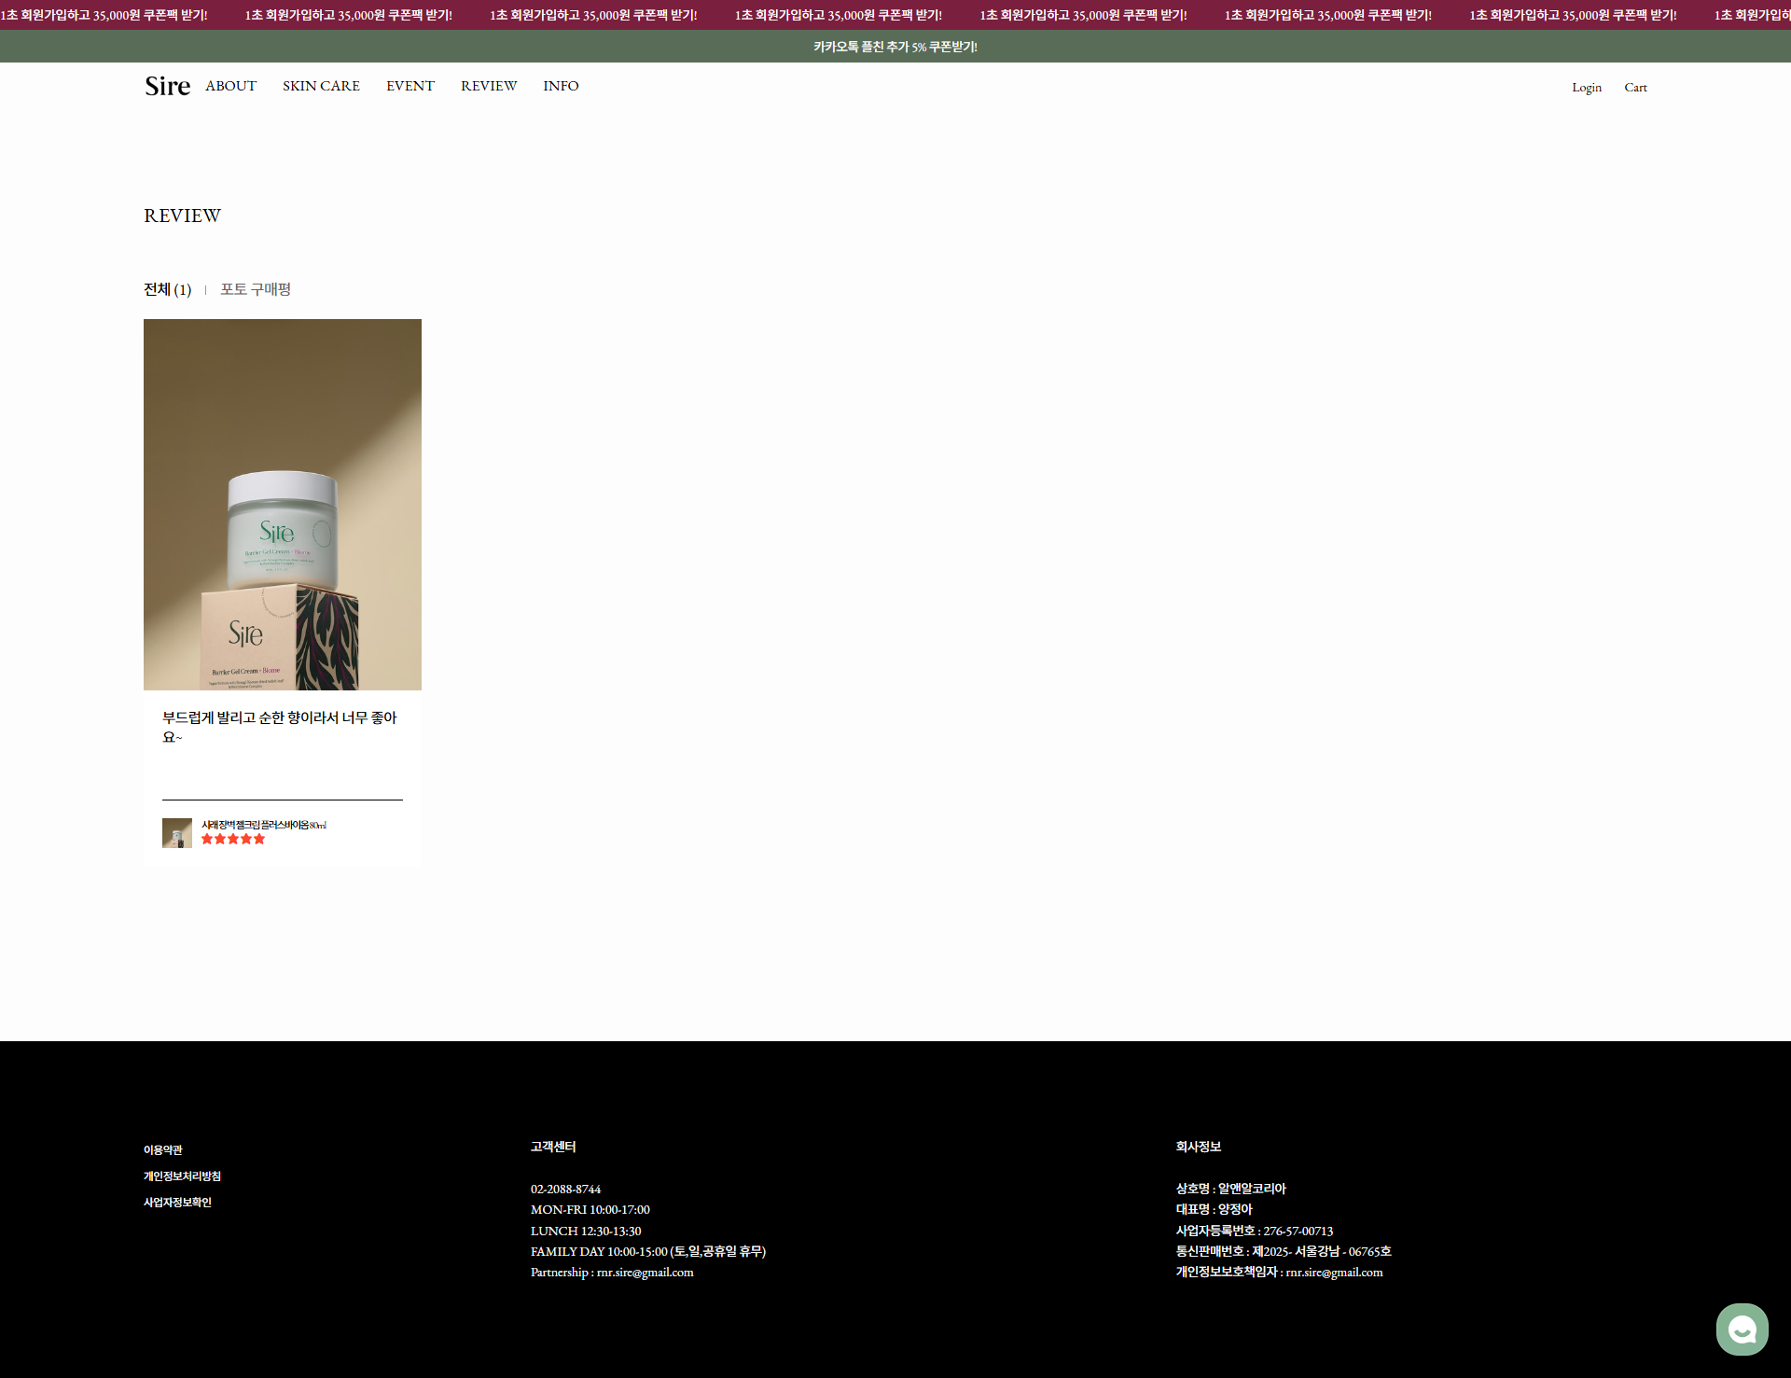Select the 전체 (1) review tab
The height and width of the screenshot is (1378, 1791).
[168, 289]
